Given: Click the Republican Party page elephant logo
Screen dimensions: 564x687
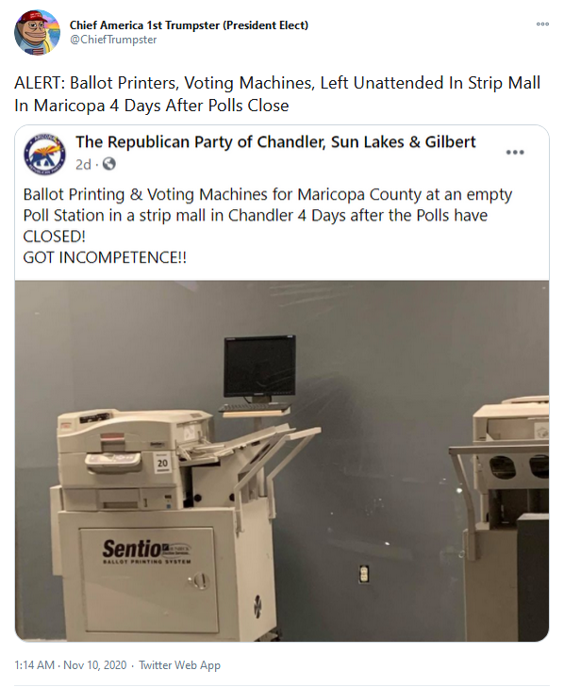Looking at the screenshot, I should [44, 155].
